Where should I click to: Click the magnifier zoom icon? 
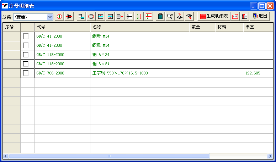click(170, 16)
